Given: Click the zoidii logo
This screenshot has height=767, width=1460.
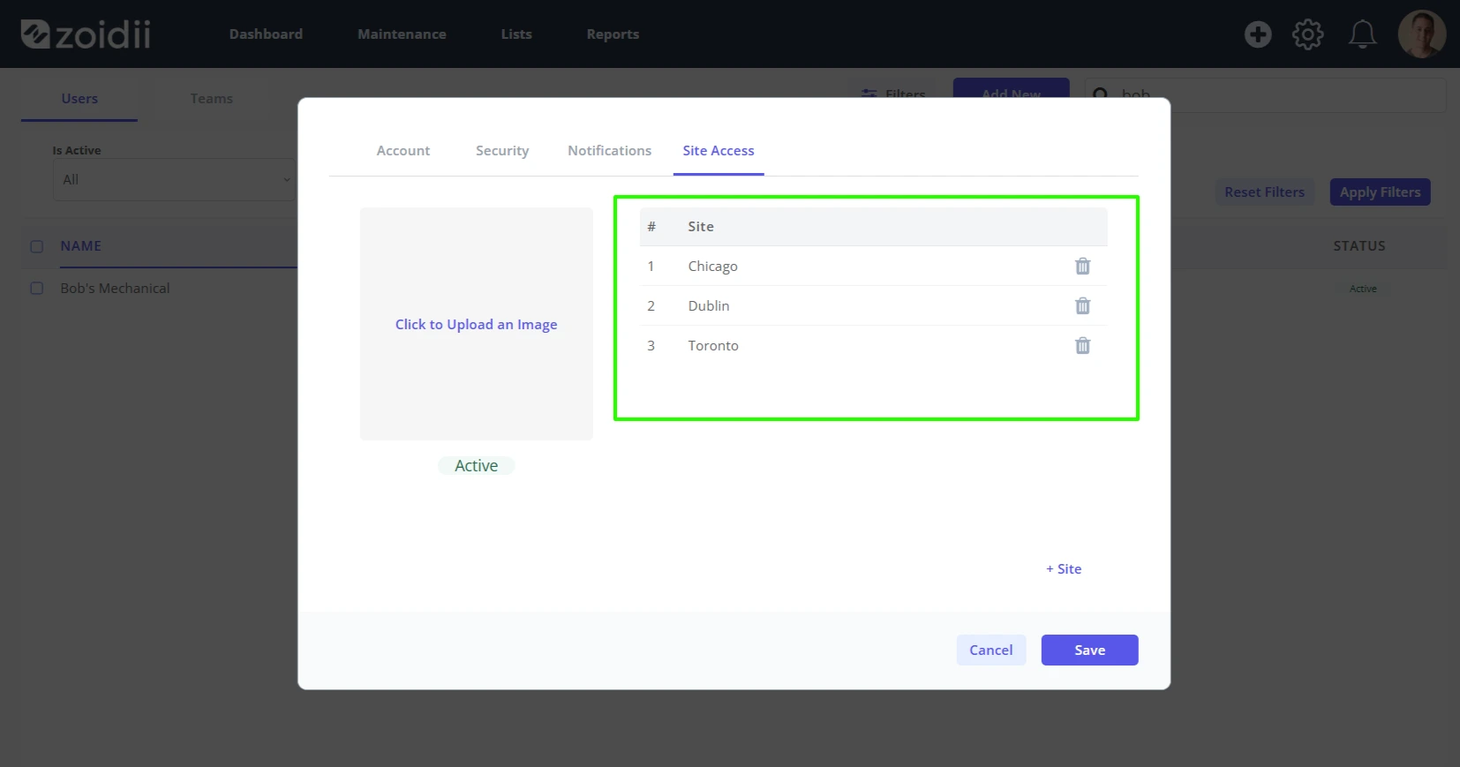Looking at the screenshot, I should 86,34.
